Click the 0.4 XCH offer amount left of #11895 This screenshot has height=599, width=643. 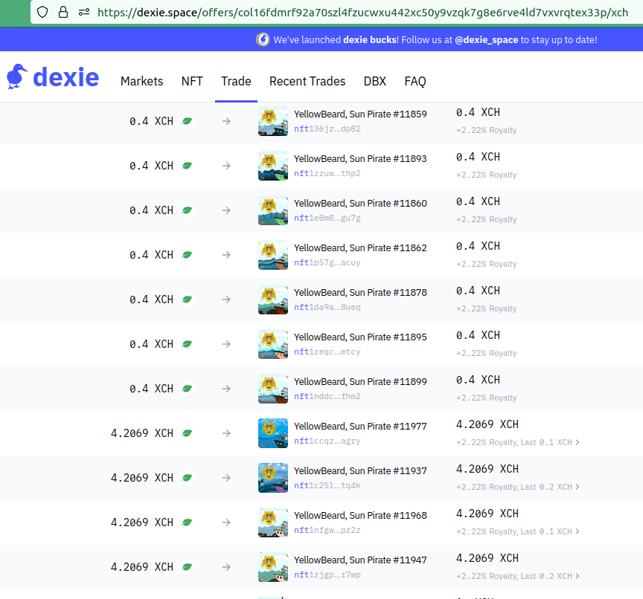(151, 344)
